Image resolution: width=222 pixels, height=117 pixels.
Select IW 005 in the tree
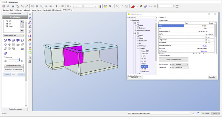point(144,69)
